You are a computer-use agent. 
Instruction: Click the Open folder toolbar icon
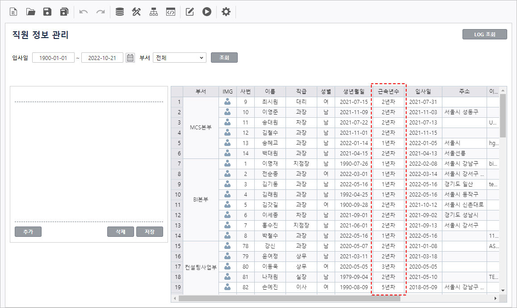[31, 12]
